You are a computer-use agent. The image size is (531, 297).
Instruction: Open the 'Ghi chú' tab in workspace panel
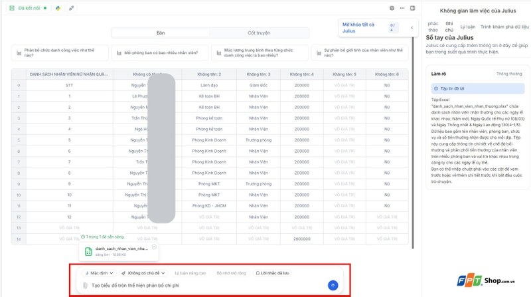point(449,27)
